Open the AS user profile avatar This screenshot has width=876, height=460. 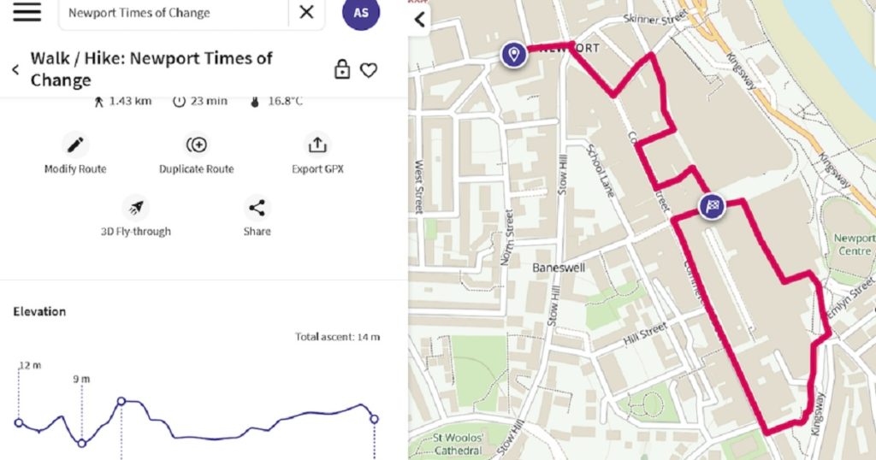(360, 13)
